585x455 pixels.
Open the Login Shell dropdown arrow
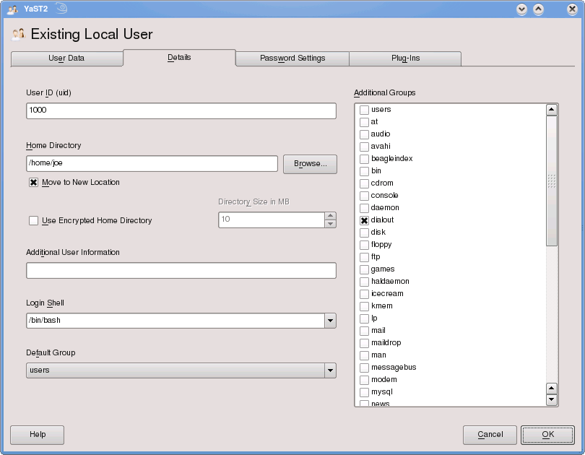point(330,321)
